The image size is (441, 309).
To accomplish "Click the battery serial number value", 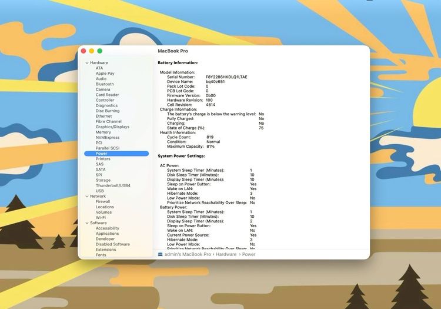I will coord(226,77).
